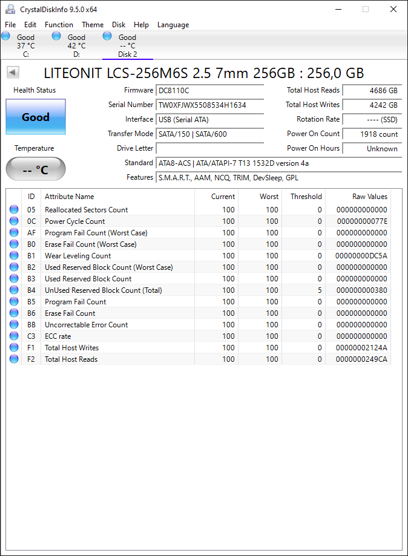Click the Serial Number field
The height and width of the screenshot is (556, 408).
point(210,105)
